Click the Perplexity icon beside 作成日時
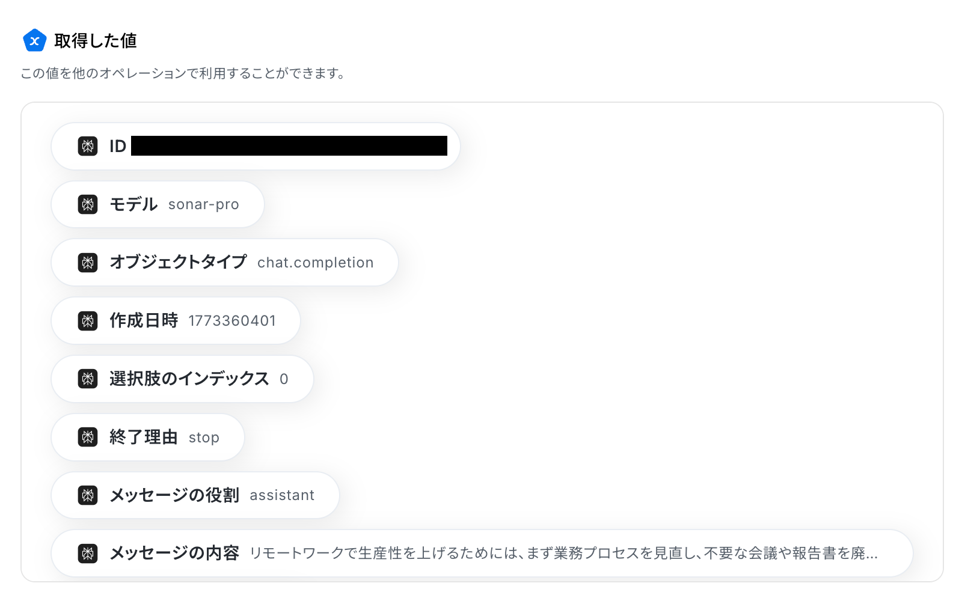956x595 pixels. (88, 321)
